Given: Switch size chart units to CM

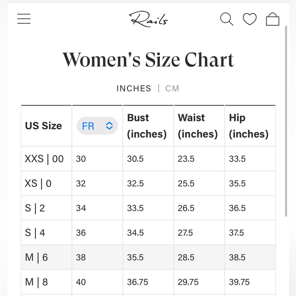Looking at the screenshot, I should [x=172, y=88].
